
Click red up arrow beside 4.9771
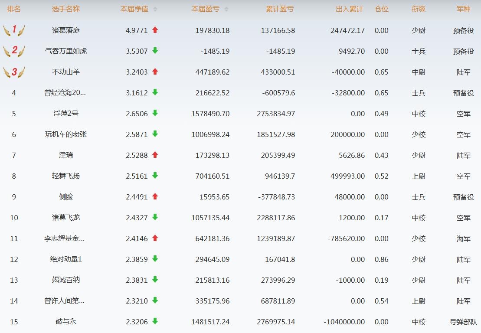point(155,30)
